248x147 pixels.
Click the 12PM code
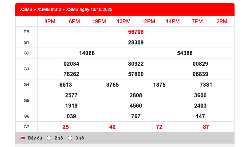pyautogui.click(x=148, y=21)
